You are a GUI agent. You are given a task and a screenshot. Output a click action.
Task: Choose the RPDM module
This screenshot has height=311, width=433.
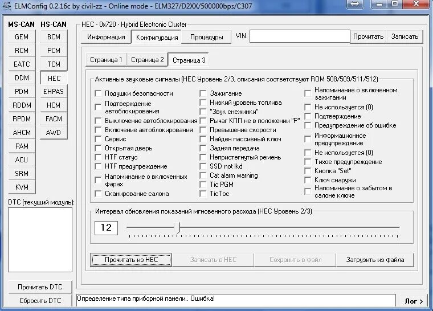(22, 119)
